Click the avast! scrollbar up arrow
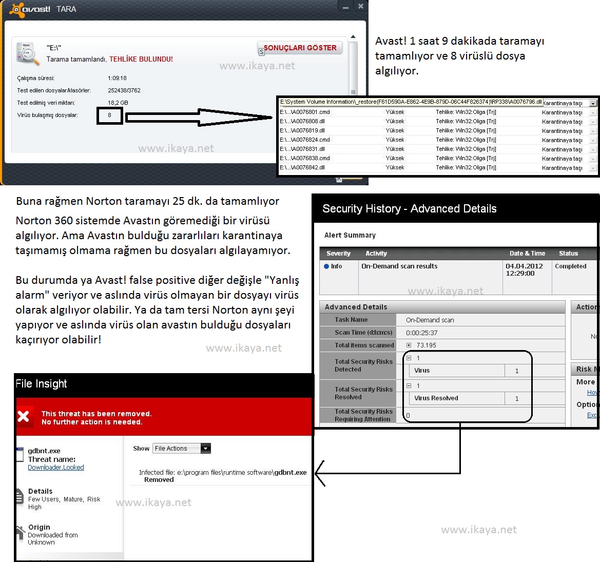Screen dimensions: 600x562 [x=353, y=37]
